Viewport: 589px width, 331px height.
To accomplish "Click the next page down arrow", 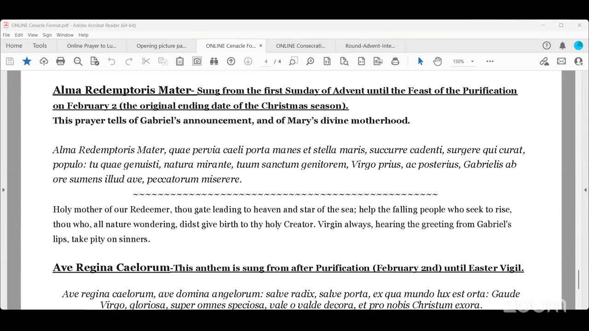I will click(248, 61).
